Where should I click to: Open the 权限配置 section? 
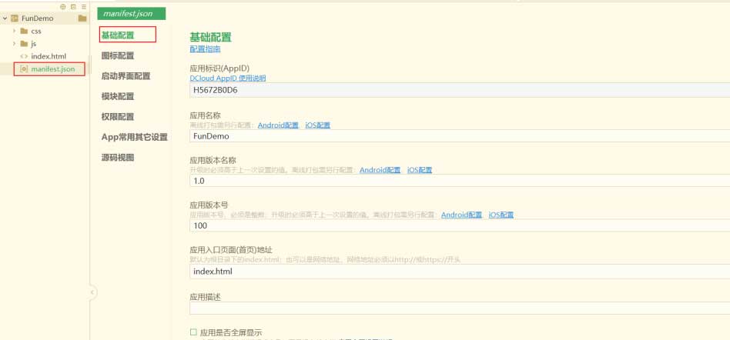[x=118, y=117]
